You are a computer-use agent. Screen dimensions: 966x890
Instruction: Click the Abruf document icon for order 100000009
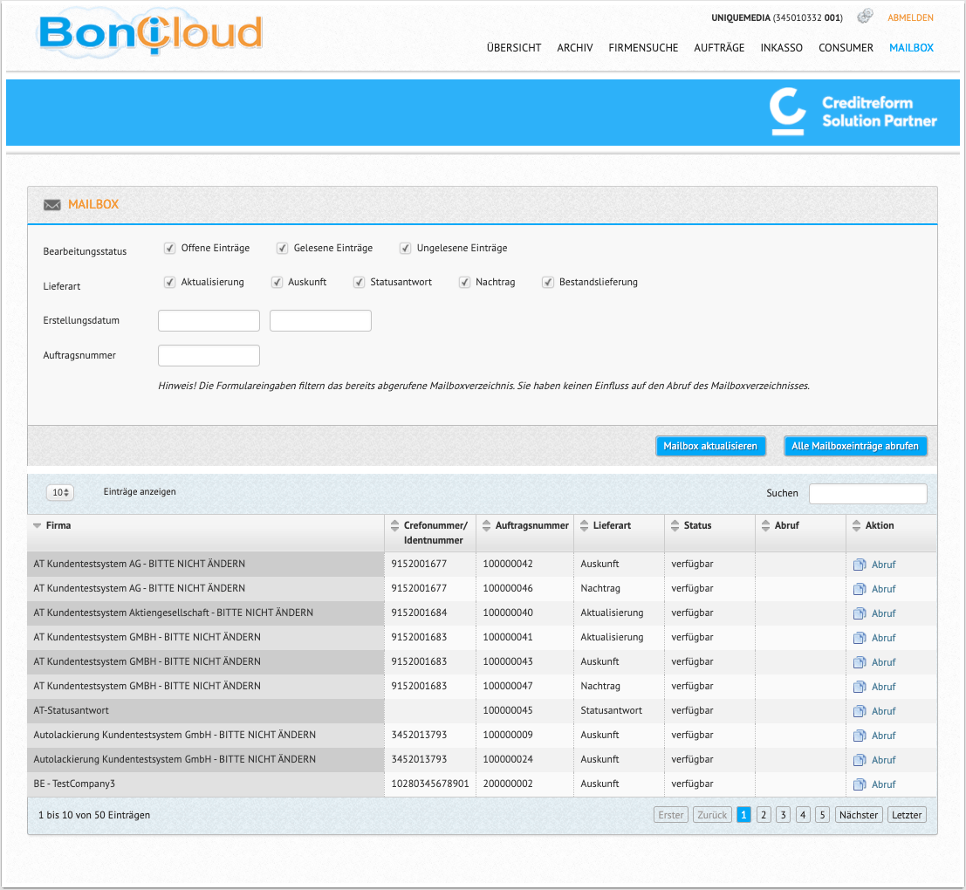coord(860,736)
